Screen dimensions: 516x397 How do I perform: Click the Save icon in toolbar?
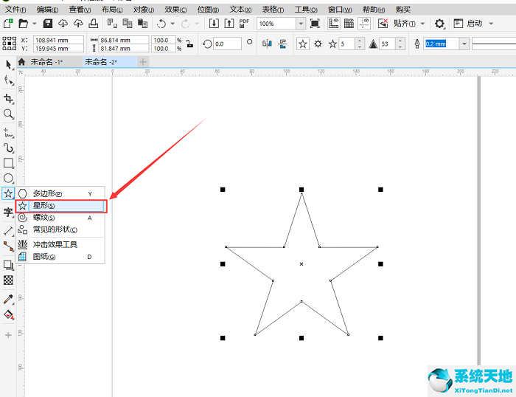[47, 24]
